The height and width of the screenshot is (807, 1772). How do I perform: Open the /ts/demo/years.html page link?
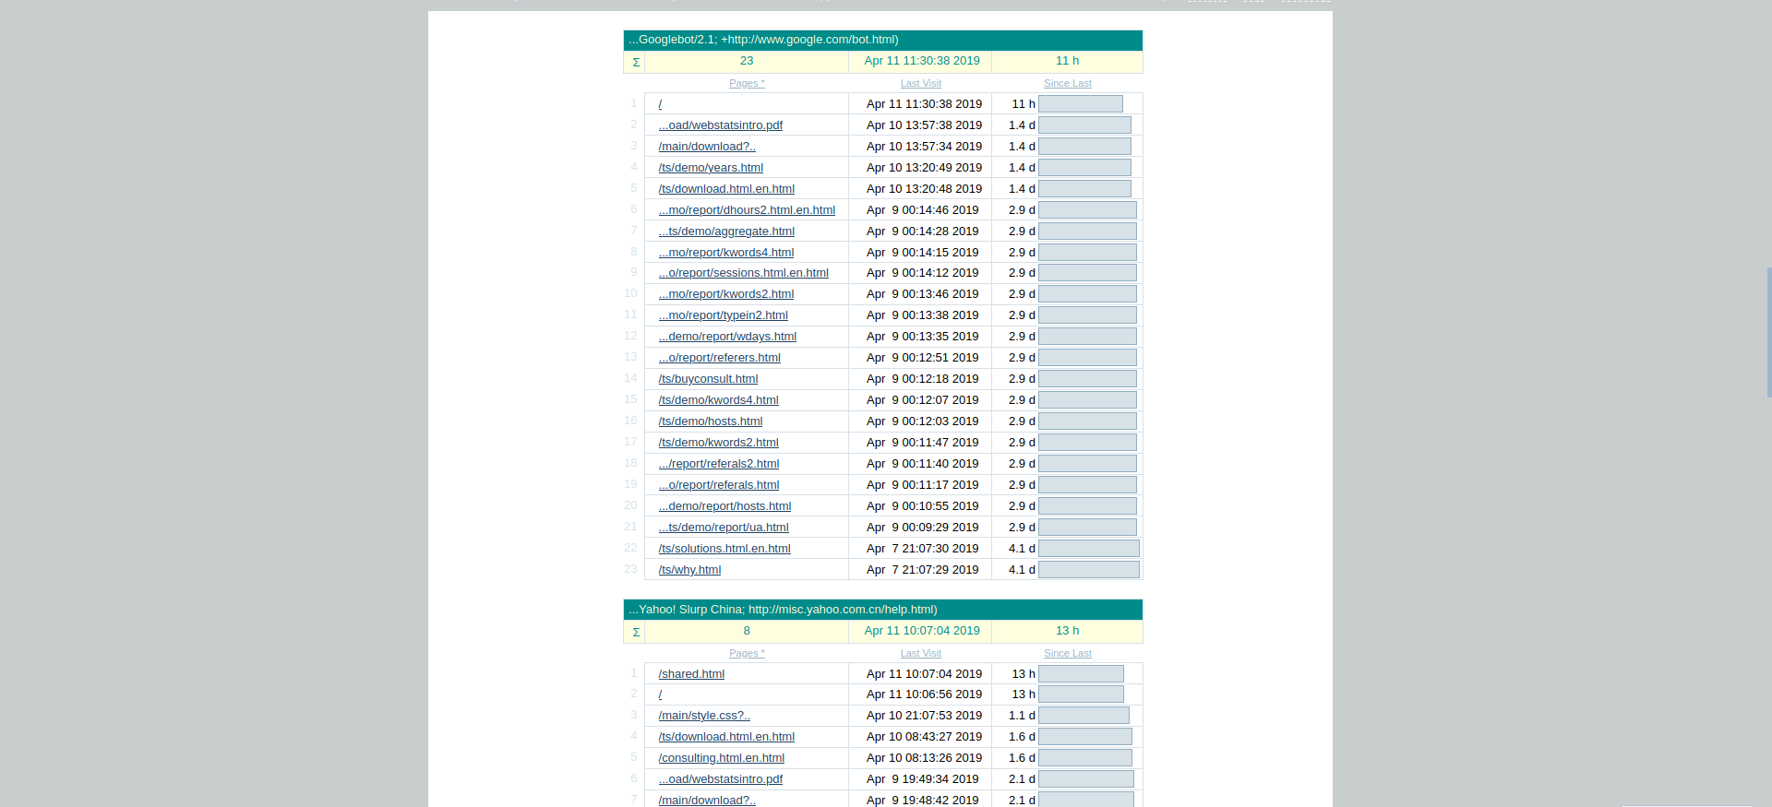[x=711, y=168]
